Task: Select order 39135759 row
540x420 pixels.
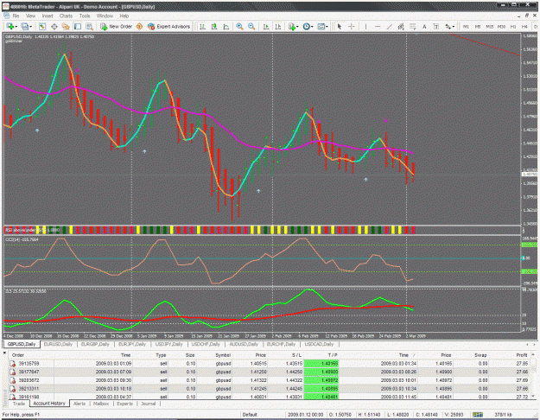Action: pos(269,364)
